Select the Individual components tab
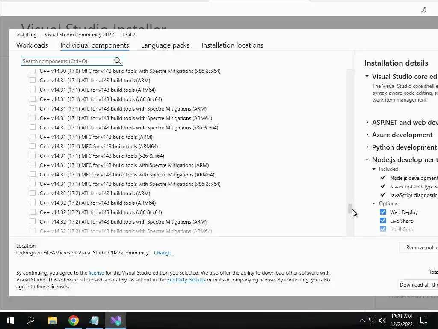This screenshot has height=329, width=438. pos(95,45)
